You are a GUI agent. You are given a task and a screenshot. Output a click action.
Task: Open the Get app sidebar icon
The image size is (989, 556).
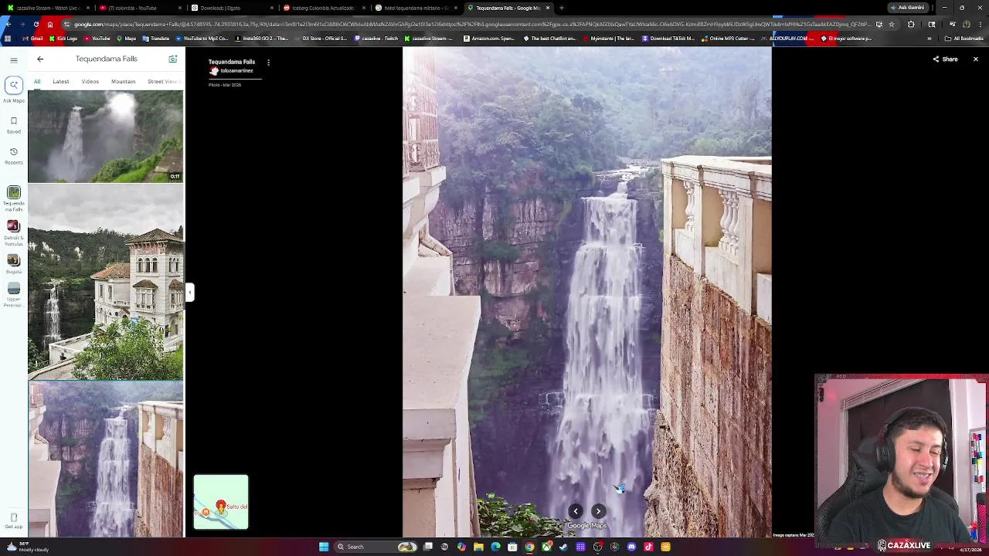tap(13, 520)
